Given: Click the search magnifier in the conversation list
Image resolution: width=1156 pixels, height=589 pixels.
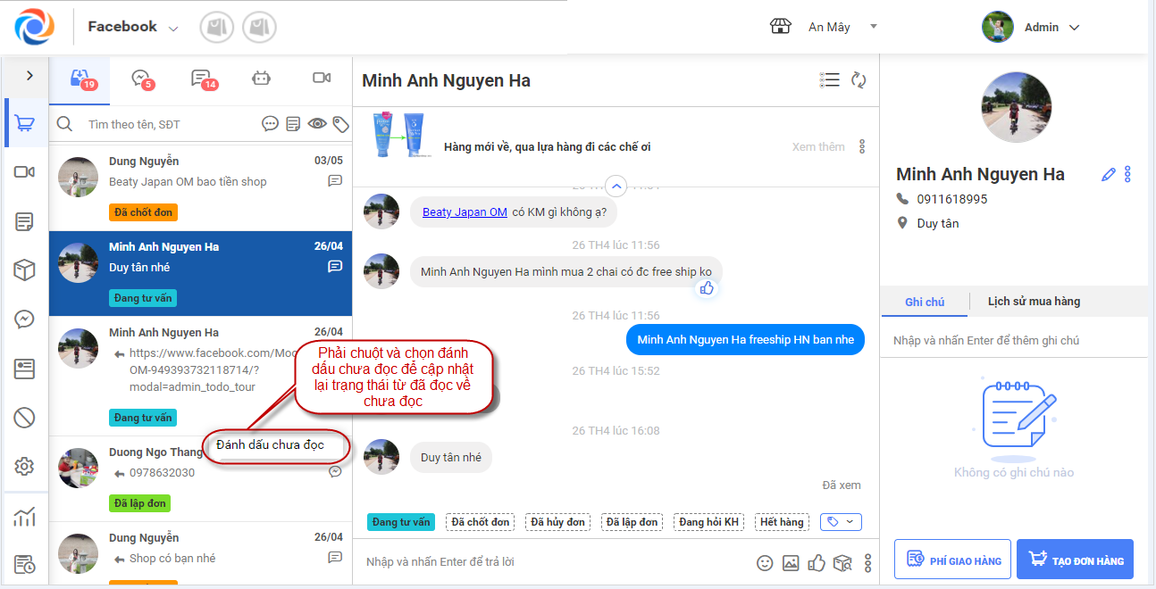Looking at the screenshot, I should click(64, 124).
